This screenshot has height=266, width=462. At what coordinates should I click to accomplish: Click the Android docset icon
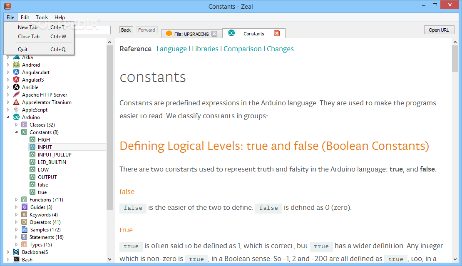(16, 65)
